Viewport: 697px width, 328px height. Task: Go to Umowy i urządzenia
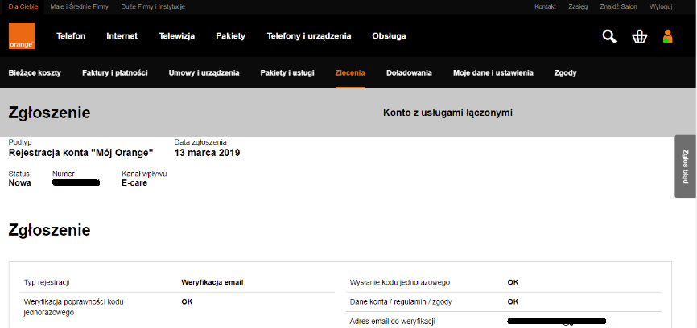pyautogui.click(x=204, y=73)
